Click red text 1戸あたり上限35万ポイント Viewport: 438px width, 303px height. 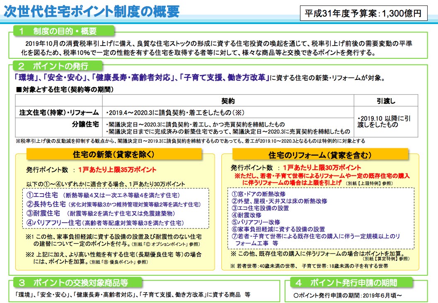[114, 170]
